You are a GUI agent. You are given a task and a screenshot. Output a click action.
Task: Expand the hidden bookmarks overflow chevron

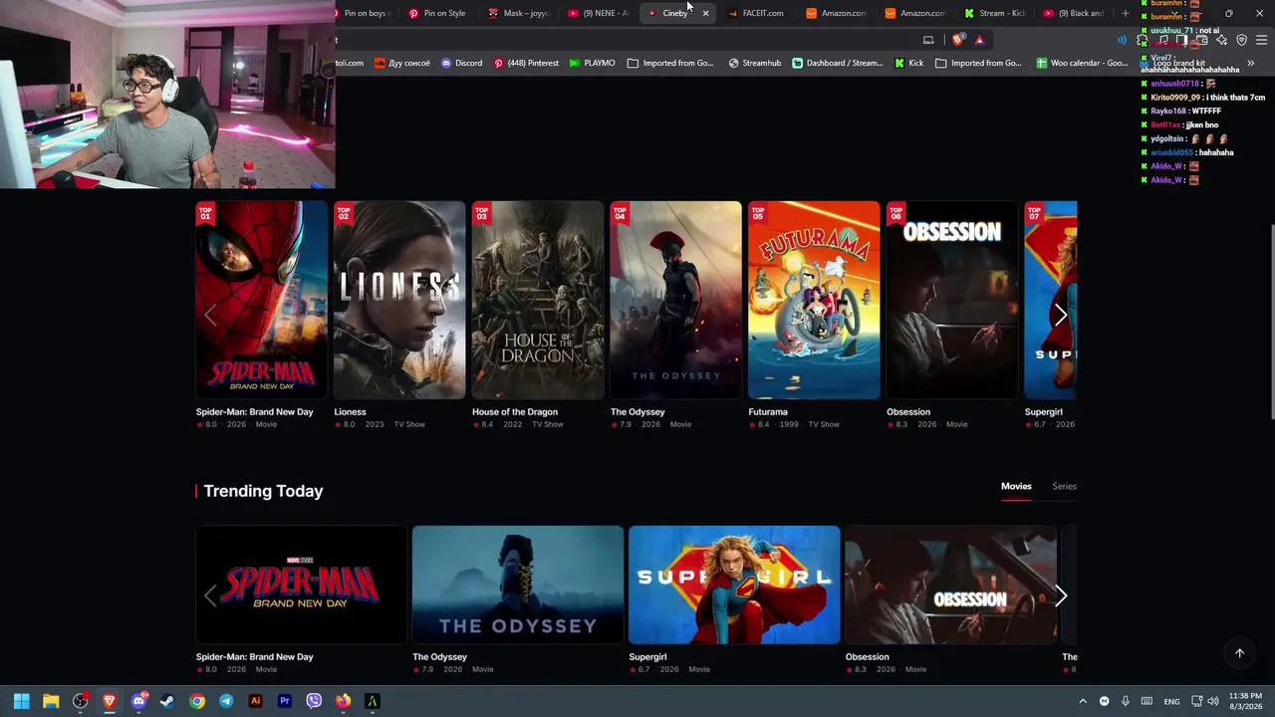[1250, 63]
